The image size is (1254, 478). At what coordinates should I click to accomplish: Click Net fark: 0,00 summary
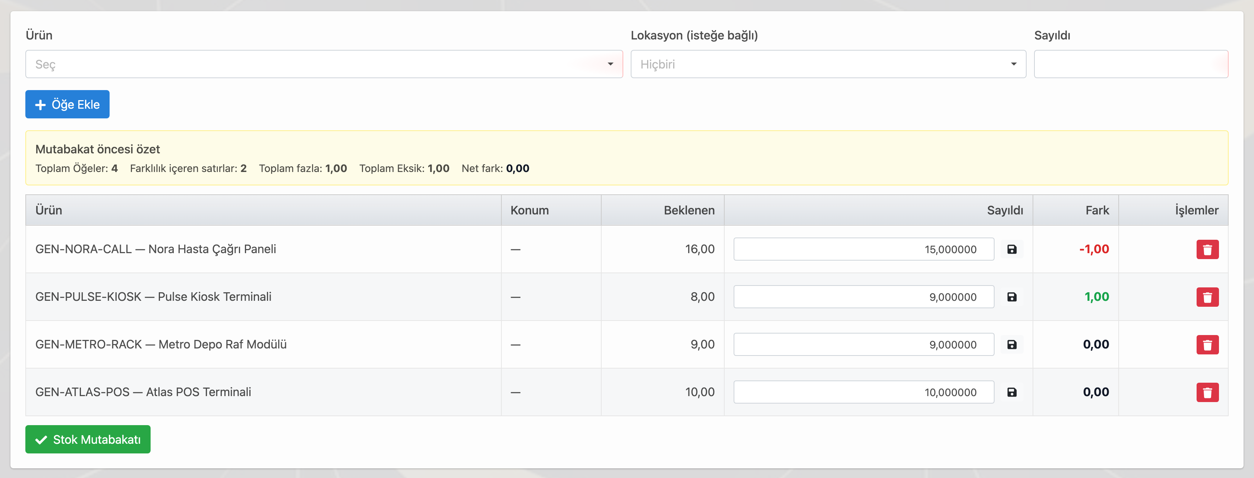pos(495,168)
